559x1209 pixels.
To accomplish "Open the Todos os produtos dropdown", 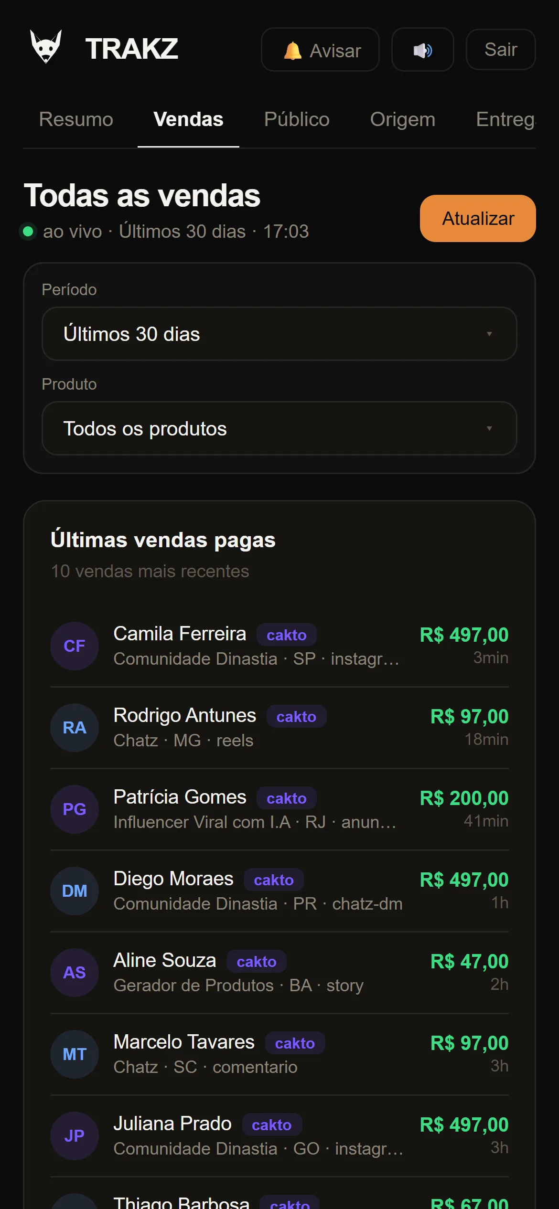I will coord(279,428).
